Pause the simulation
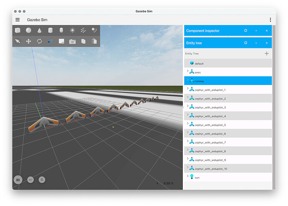This screenshot has height=206, width=288. click(x=18, y=180)
